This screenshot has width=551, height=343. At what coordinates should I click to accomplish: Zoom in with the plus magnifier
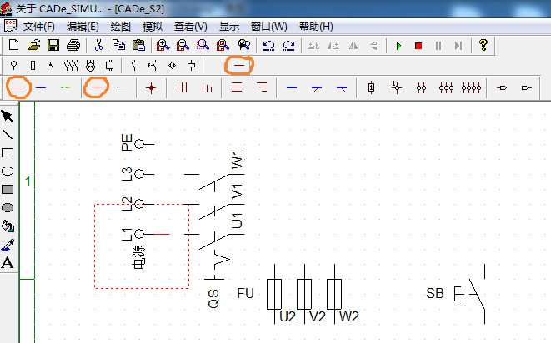[x=163, y=45]
